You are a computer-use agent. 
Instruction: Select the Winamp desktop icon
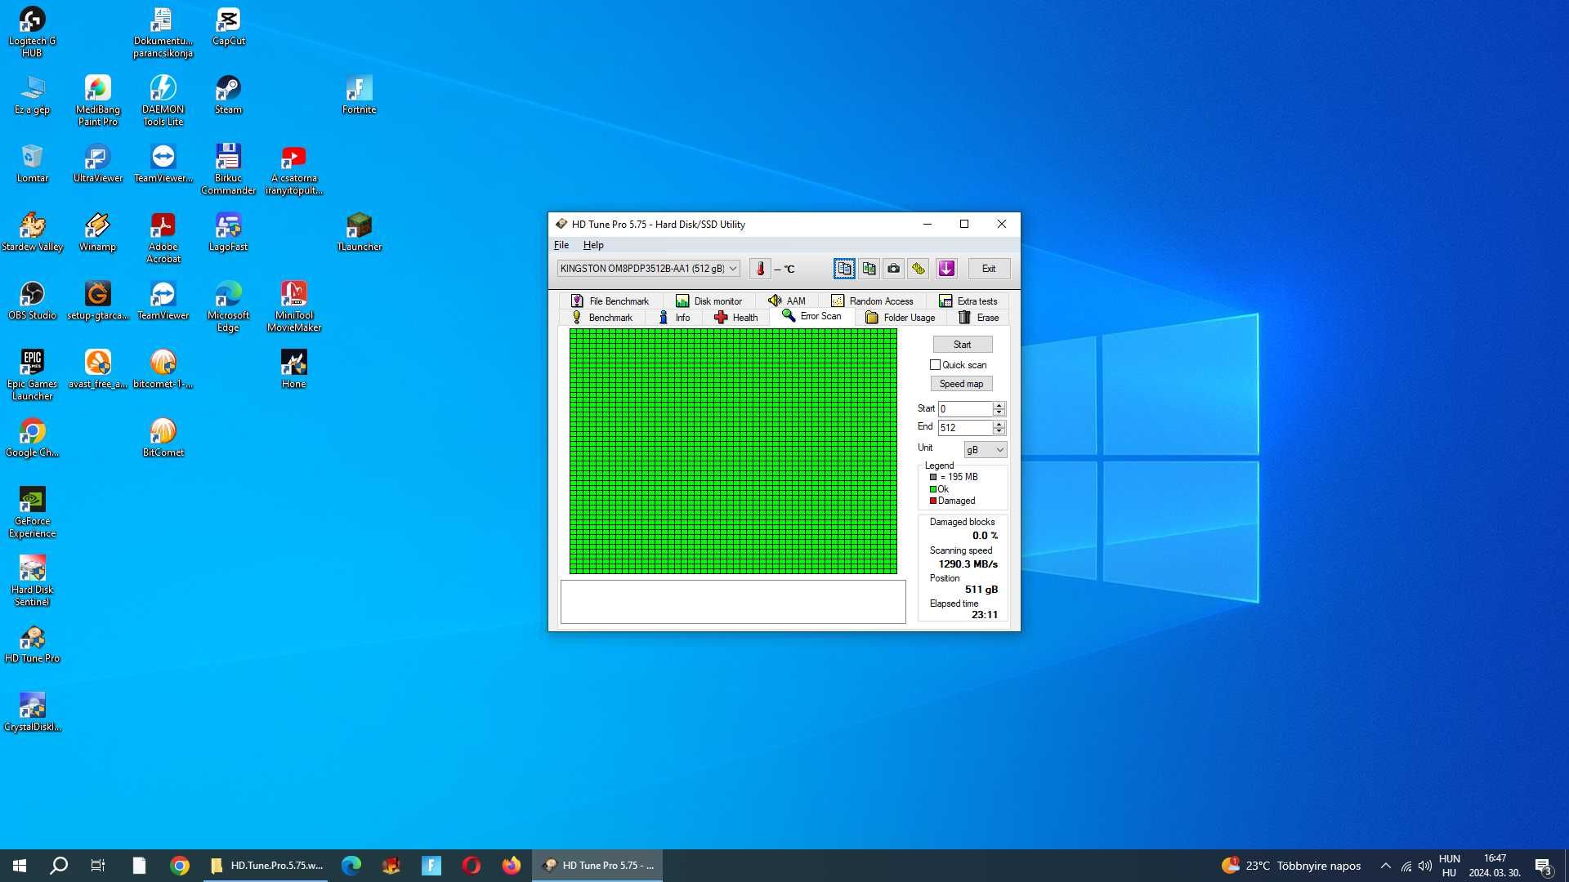click(x=97, y=232)
